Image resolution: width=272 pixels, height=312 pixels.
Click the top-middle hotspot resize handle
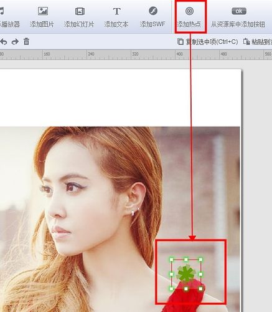pyautogui.click(x=186, y=260)
